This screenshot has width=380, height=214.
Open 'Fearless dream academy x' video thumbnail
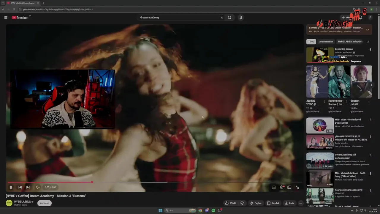point(320,196)
